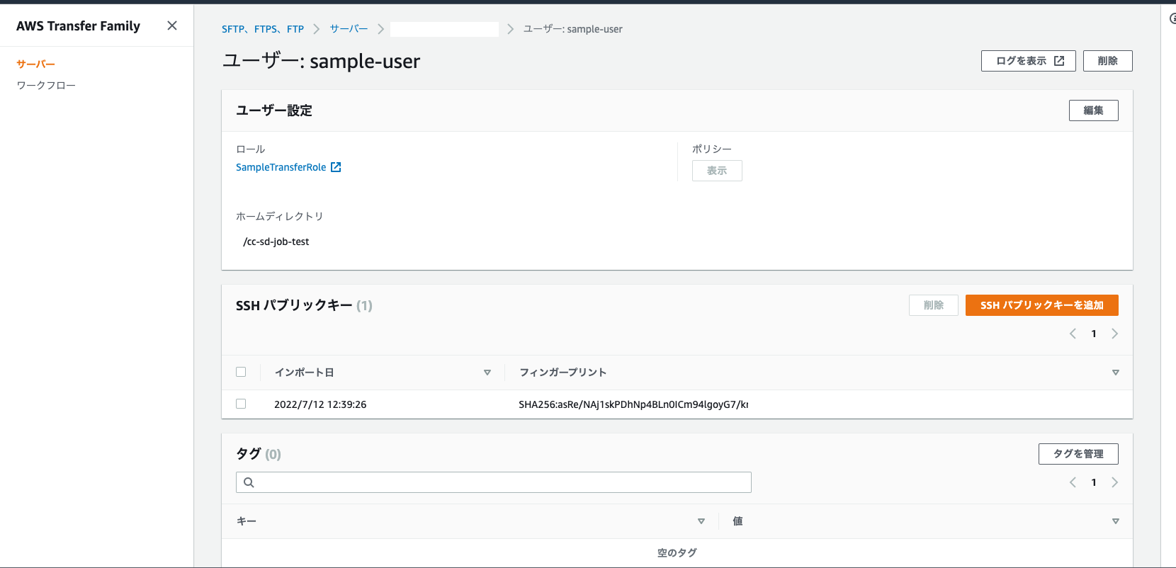The width and height of the screenshot is (1176, 568).
Task: Click the ログを表示 button
Action: click(1028, 61)
